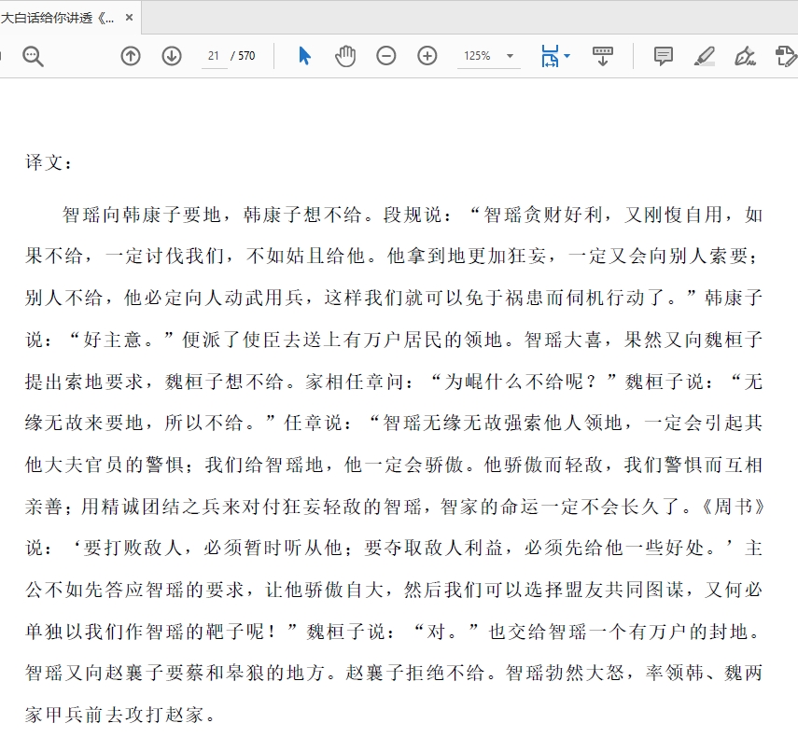Image resolution: width=798 pixels, height=751 pixels.
Task: Go to next page with down arrow
Action: click(172, 56)
